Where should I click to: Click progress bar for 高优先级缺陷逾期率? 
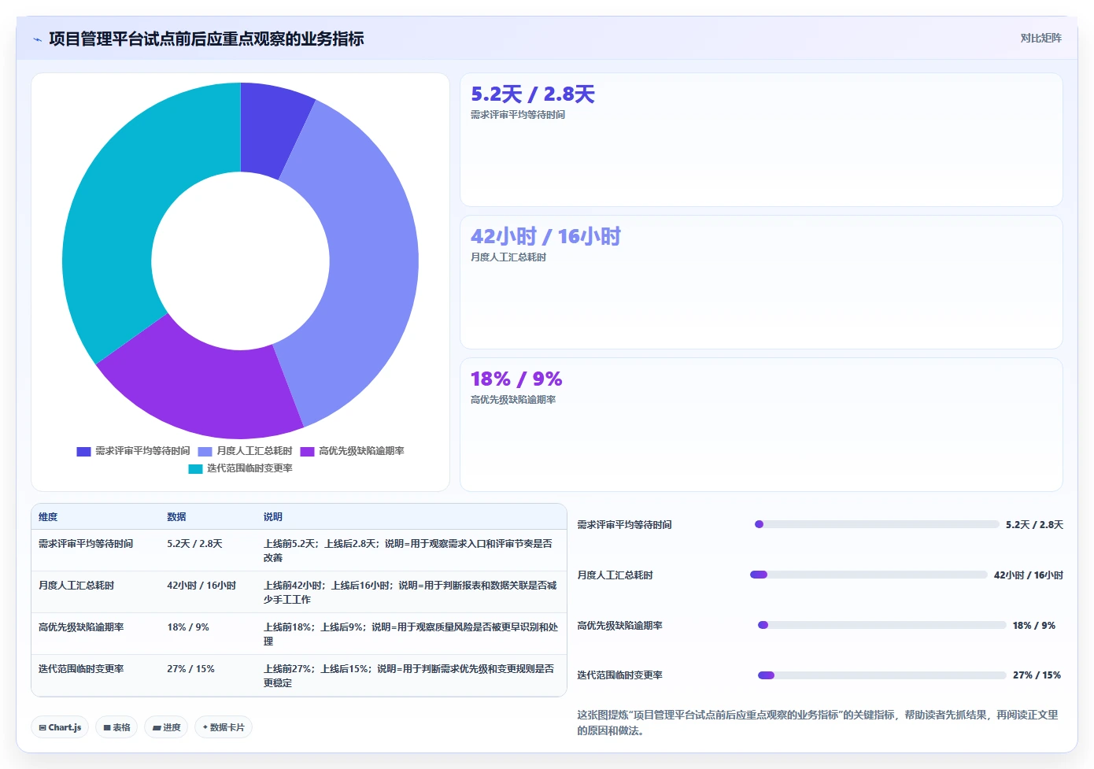click(882, 625)
